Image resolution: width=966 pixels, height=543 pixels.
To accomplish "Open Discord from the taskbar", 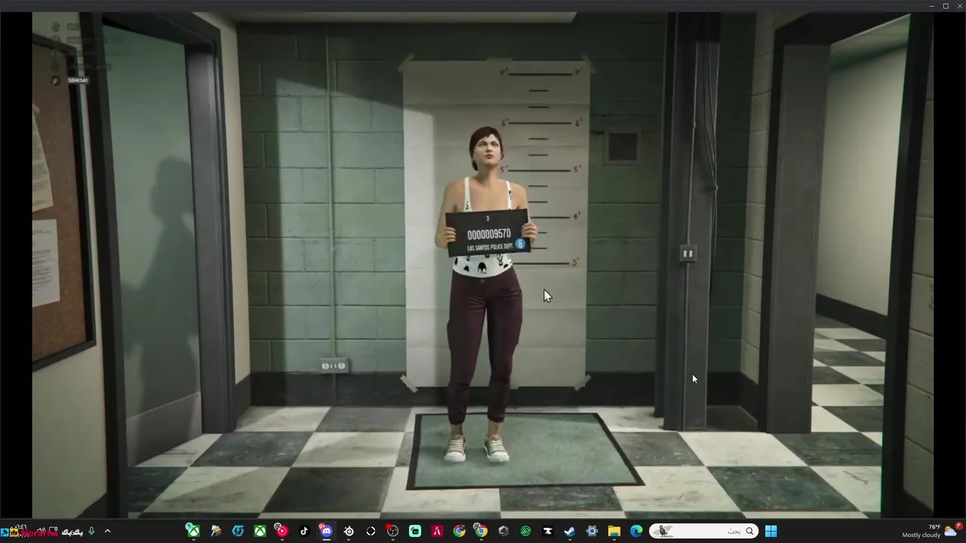I will pyautogui.click(x=326, y=531).
